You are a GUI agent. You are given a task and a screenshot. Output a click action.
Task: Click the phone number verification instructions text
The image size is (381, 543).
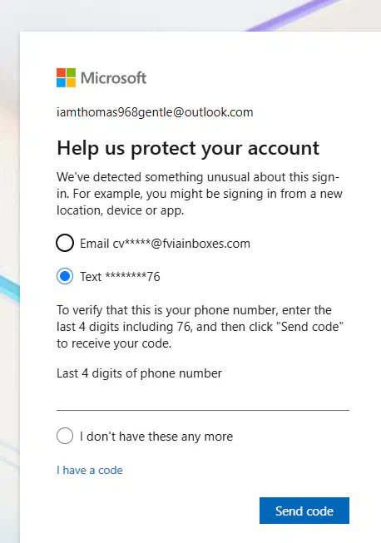200,327
